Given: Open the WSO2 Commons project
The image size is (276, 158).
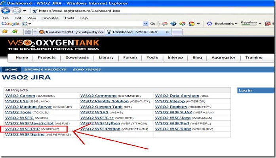Looking at the screenshot, I should click(x=98, y=96).
